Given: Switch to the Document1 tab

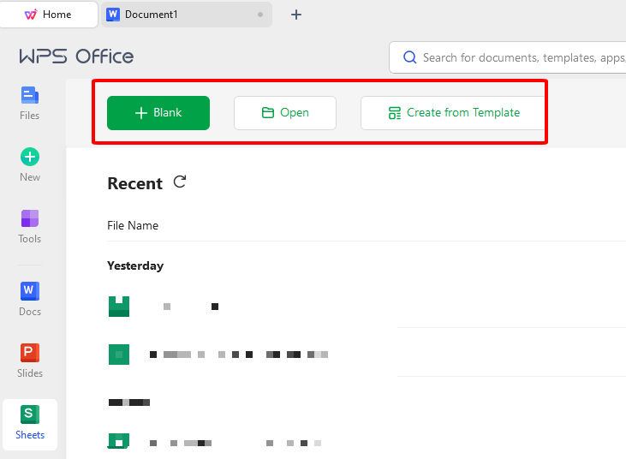Looking at the screenshot, I should click(187, 15).
